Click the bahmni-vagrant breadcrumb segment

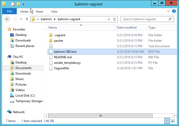(x=69, y=19)
